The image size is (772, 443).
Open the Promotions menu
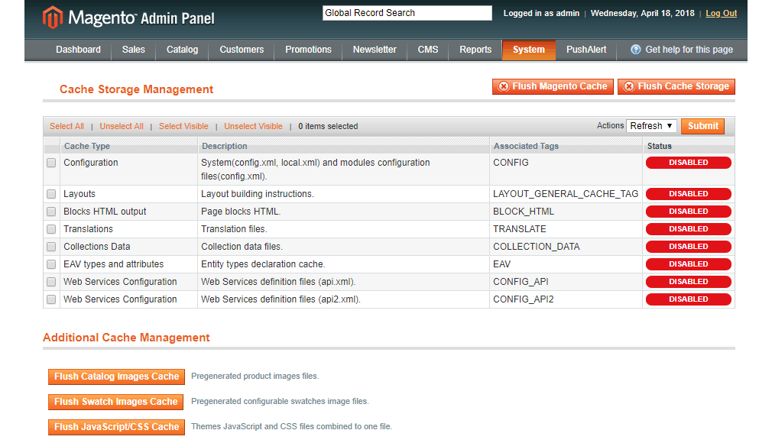(x=308, y=50)
